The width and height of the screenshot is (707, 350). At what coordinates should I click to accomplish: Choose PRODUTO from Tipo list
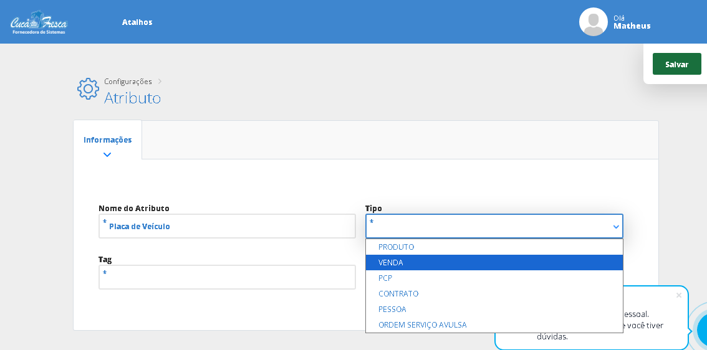click(494, 247)
